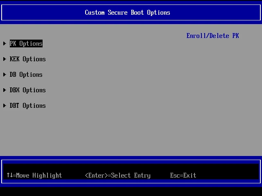Click the Enroll/Delete PK help text

coord(212,36)
